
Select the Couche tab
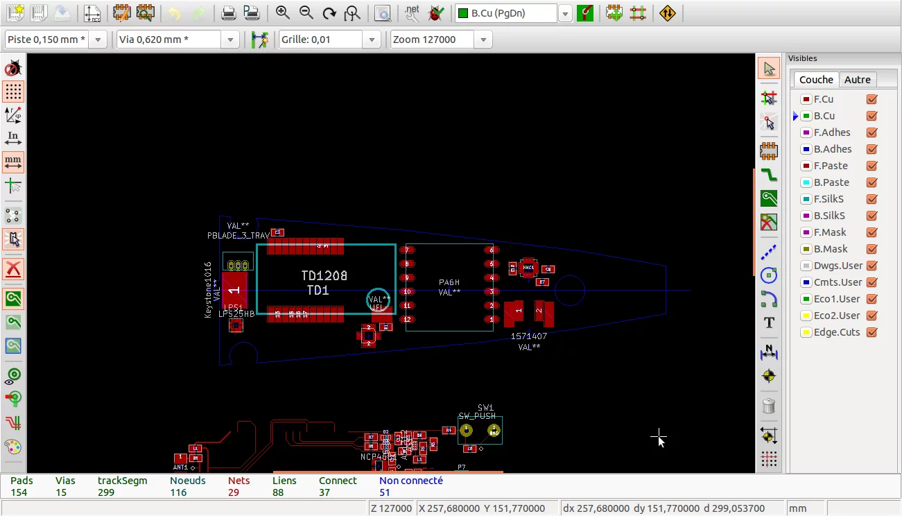pos(816,80)
